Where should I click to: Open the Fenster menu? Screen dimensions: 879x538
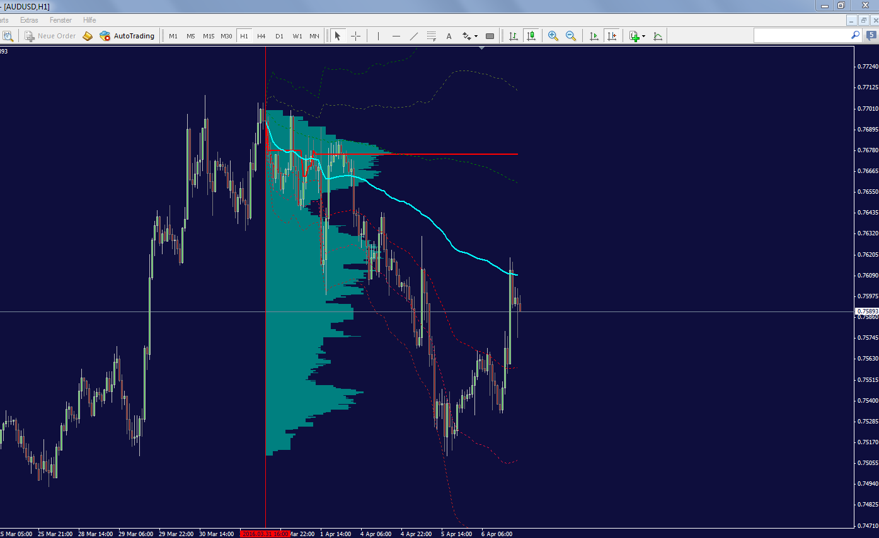(x=60, y=20)
